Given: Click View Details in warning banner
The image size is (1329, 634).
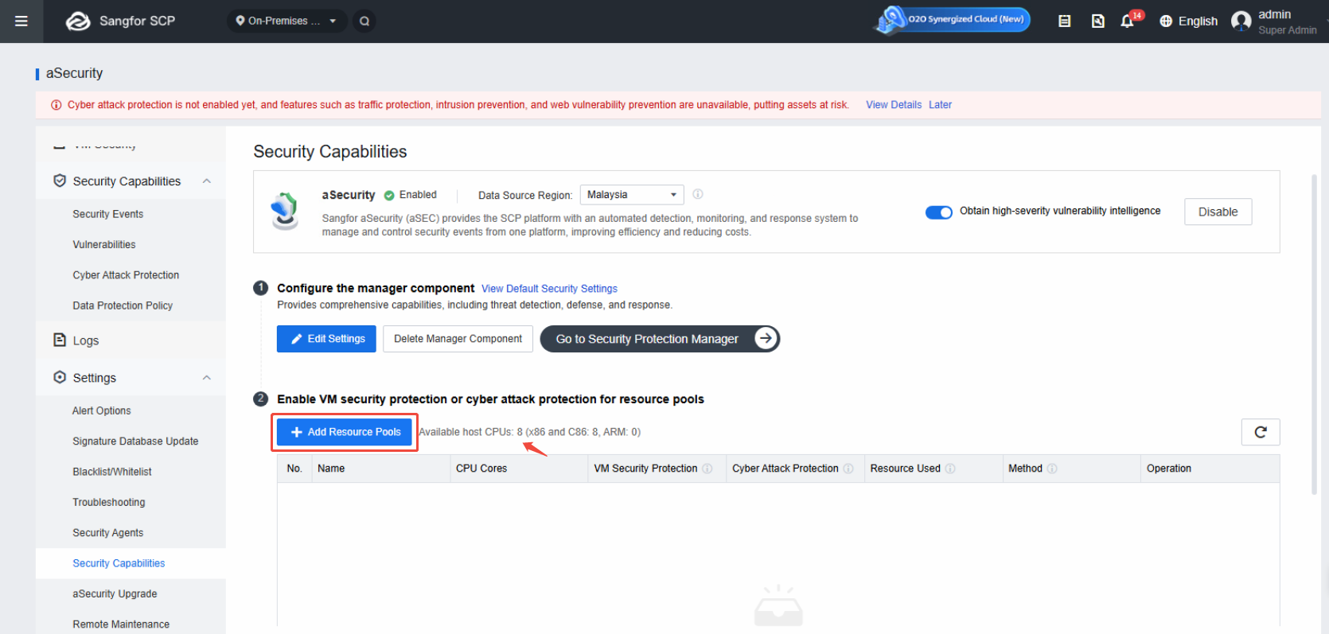Looking at the screenshot, I should tap(894, 105).
